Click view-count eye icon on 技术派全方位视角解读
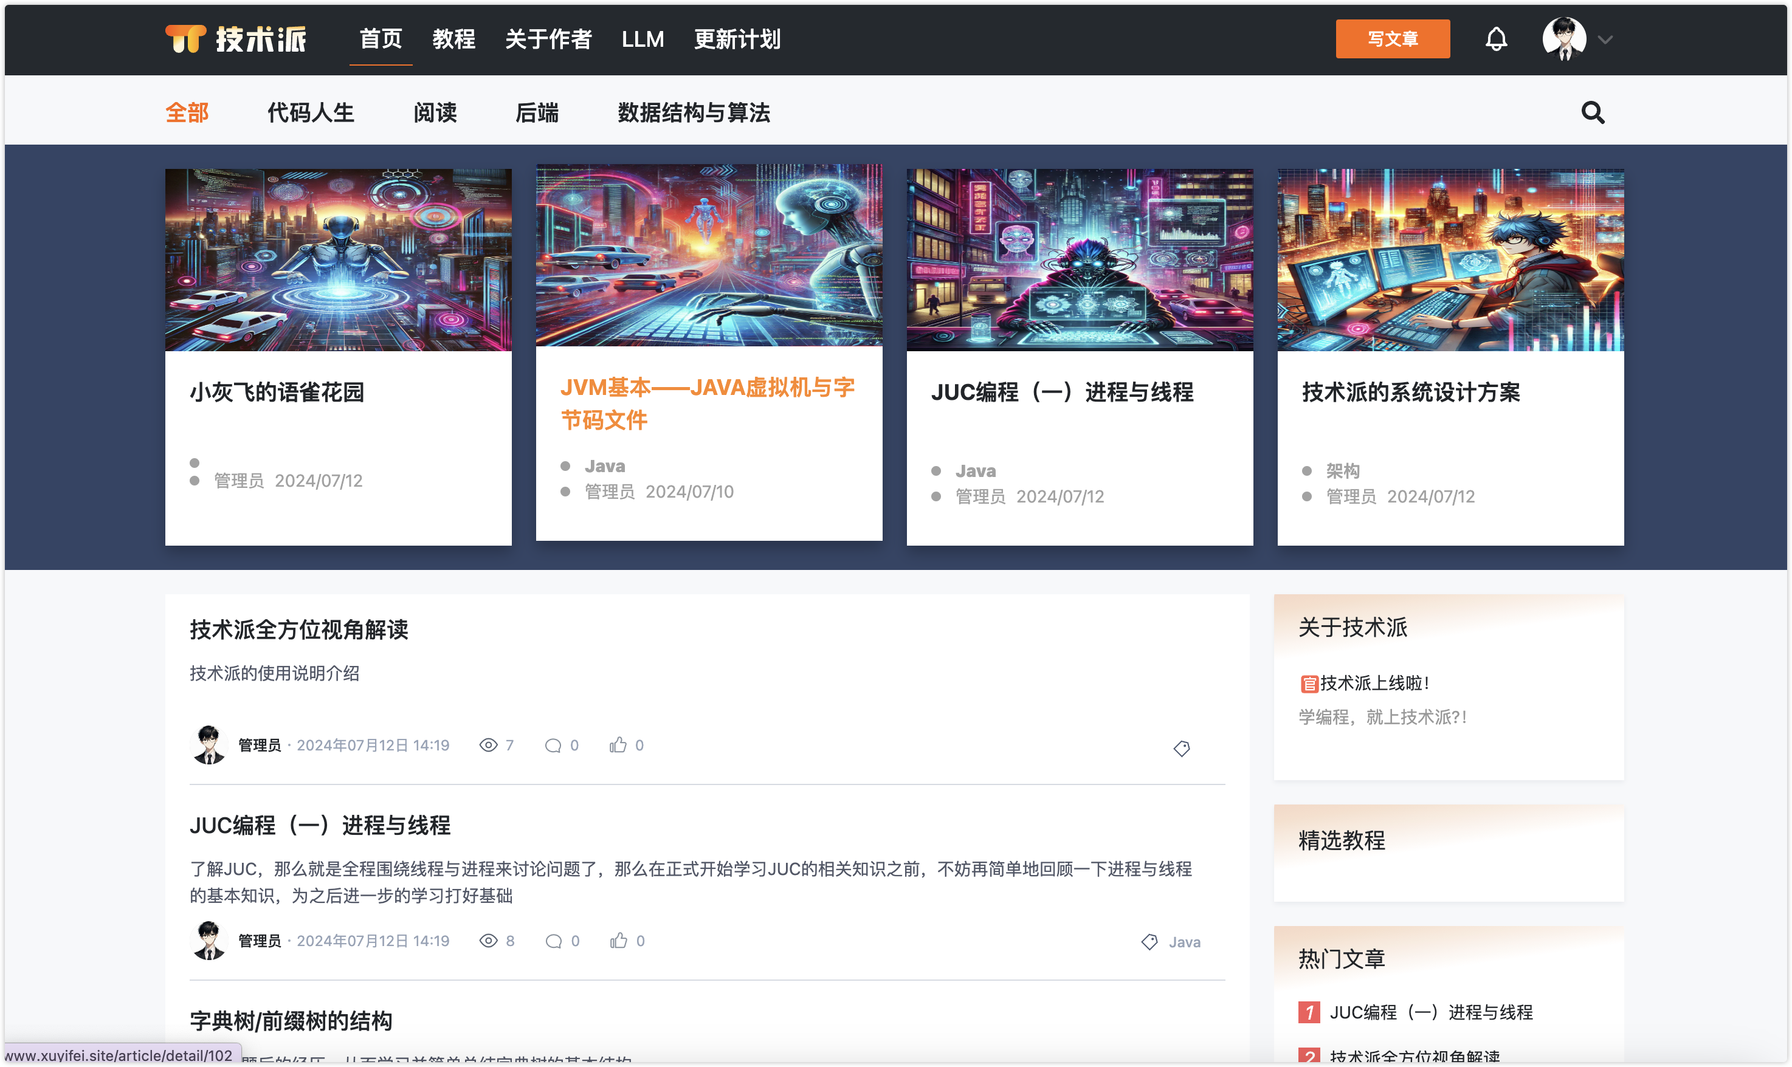 tap(488, 745)
